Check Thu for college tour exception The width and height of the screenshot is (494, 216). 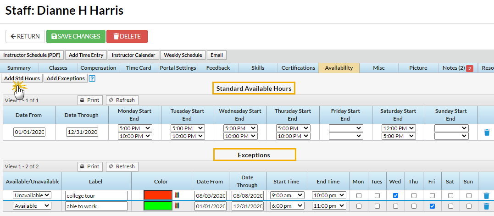pos(414,195)
